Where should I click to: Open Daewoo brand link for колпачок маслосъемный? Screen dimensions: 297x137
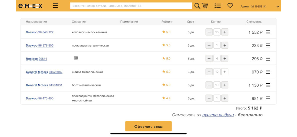pyautogui.click(x=32, y=32)
